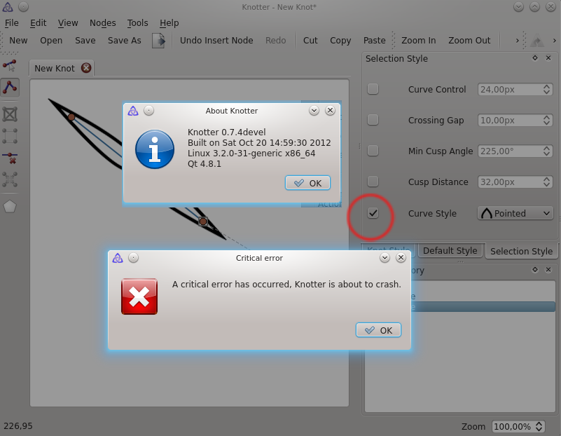Float the Selection Style panel
561x436 pixels.
pyautogui.click(x=535, y=58)
